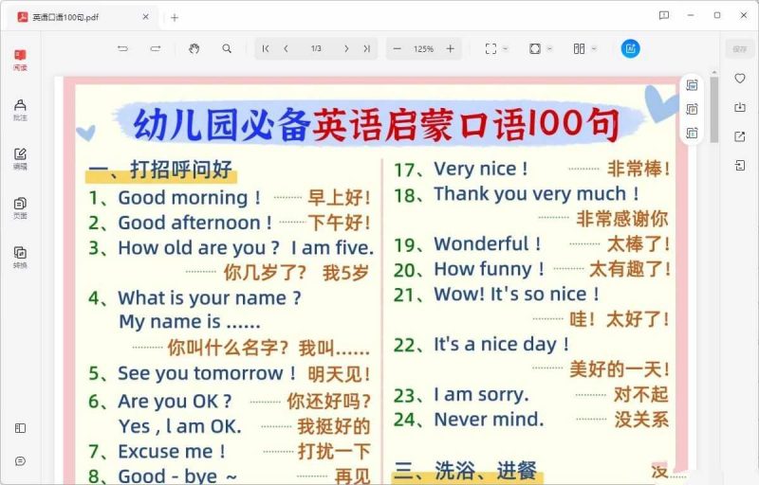Click the convert to Excel floating icon
This screenshot has height=485, width=759.
click(692, 133)
